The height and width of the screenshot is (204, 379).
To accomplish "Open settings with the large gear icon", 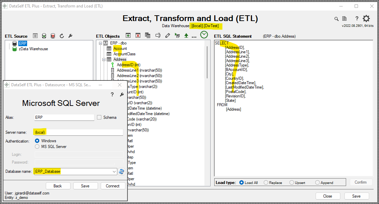I will coord(366,19).
